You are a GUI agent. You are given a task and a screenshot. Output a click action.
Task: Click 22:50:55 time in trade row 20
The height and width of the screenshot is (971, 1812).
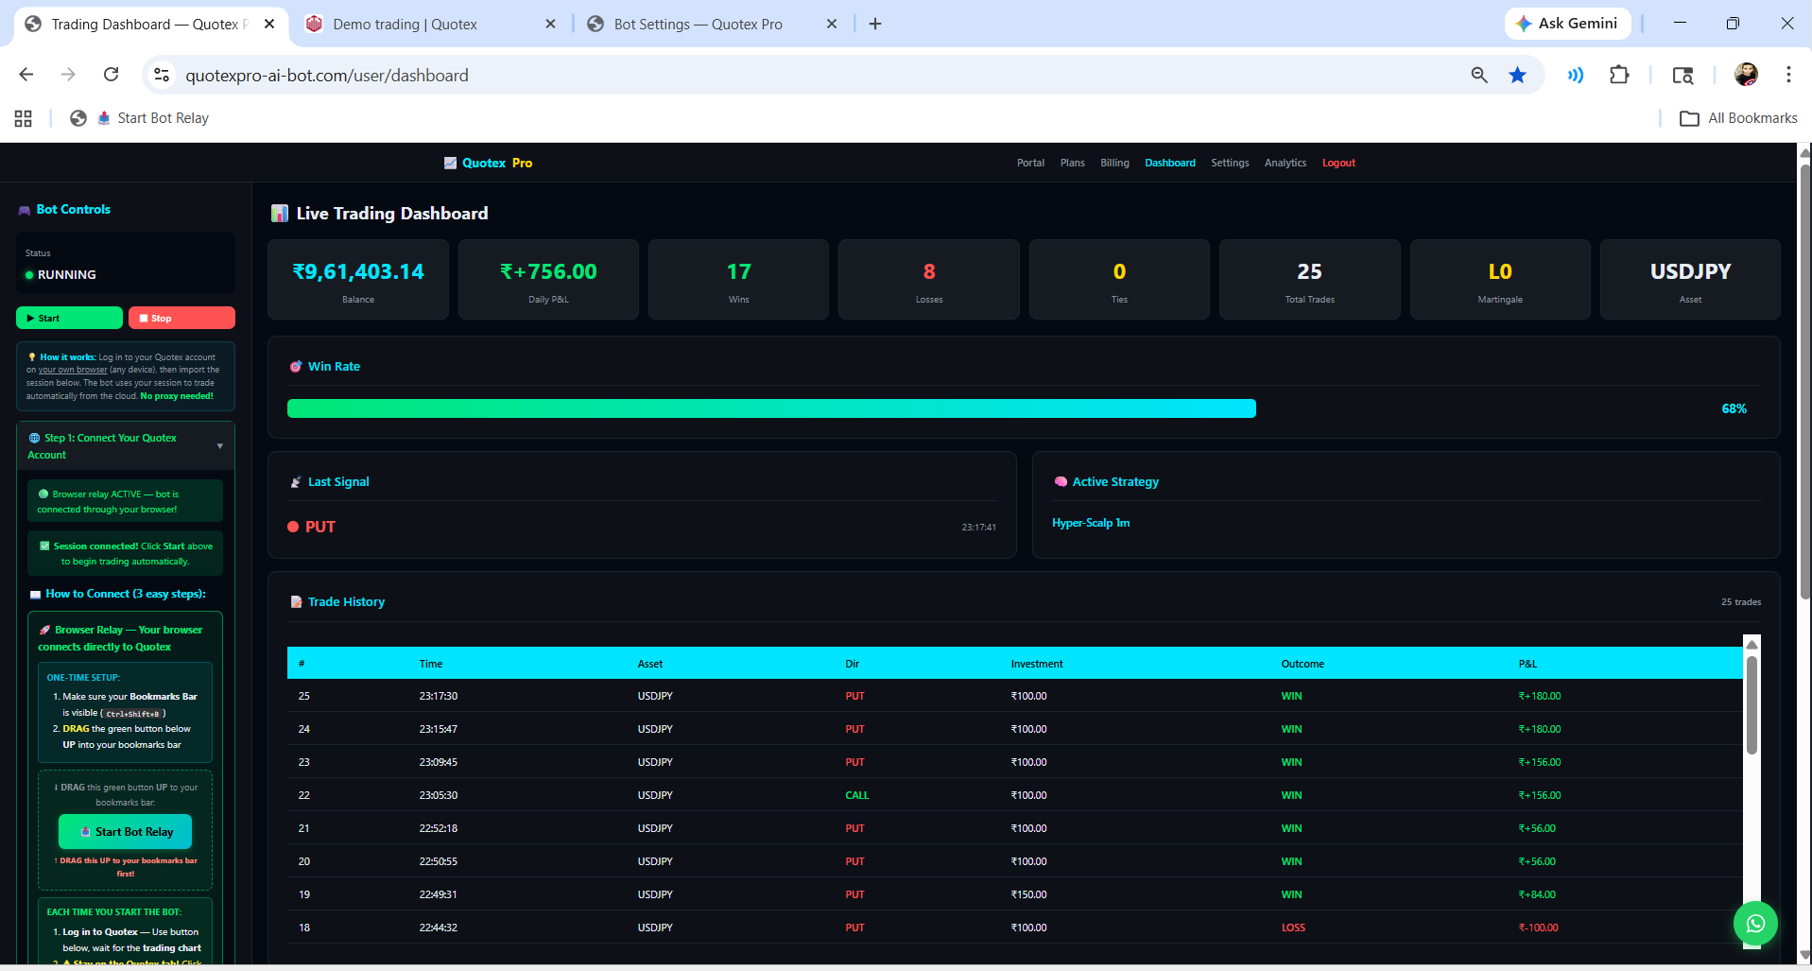tap(439, 861)
